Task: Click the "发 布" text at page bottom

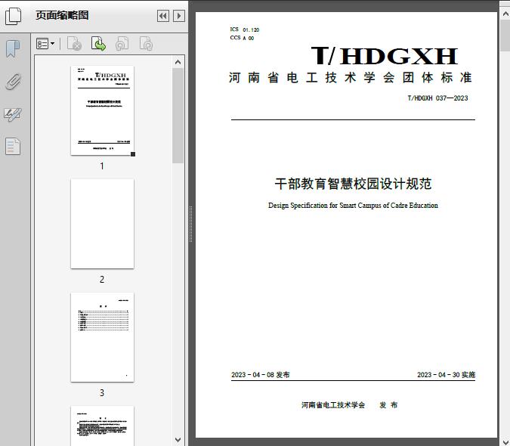Action: coord(388,404)
